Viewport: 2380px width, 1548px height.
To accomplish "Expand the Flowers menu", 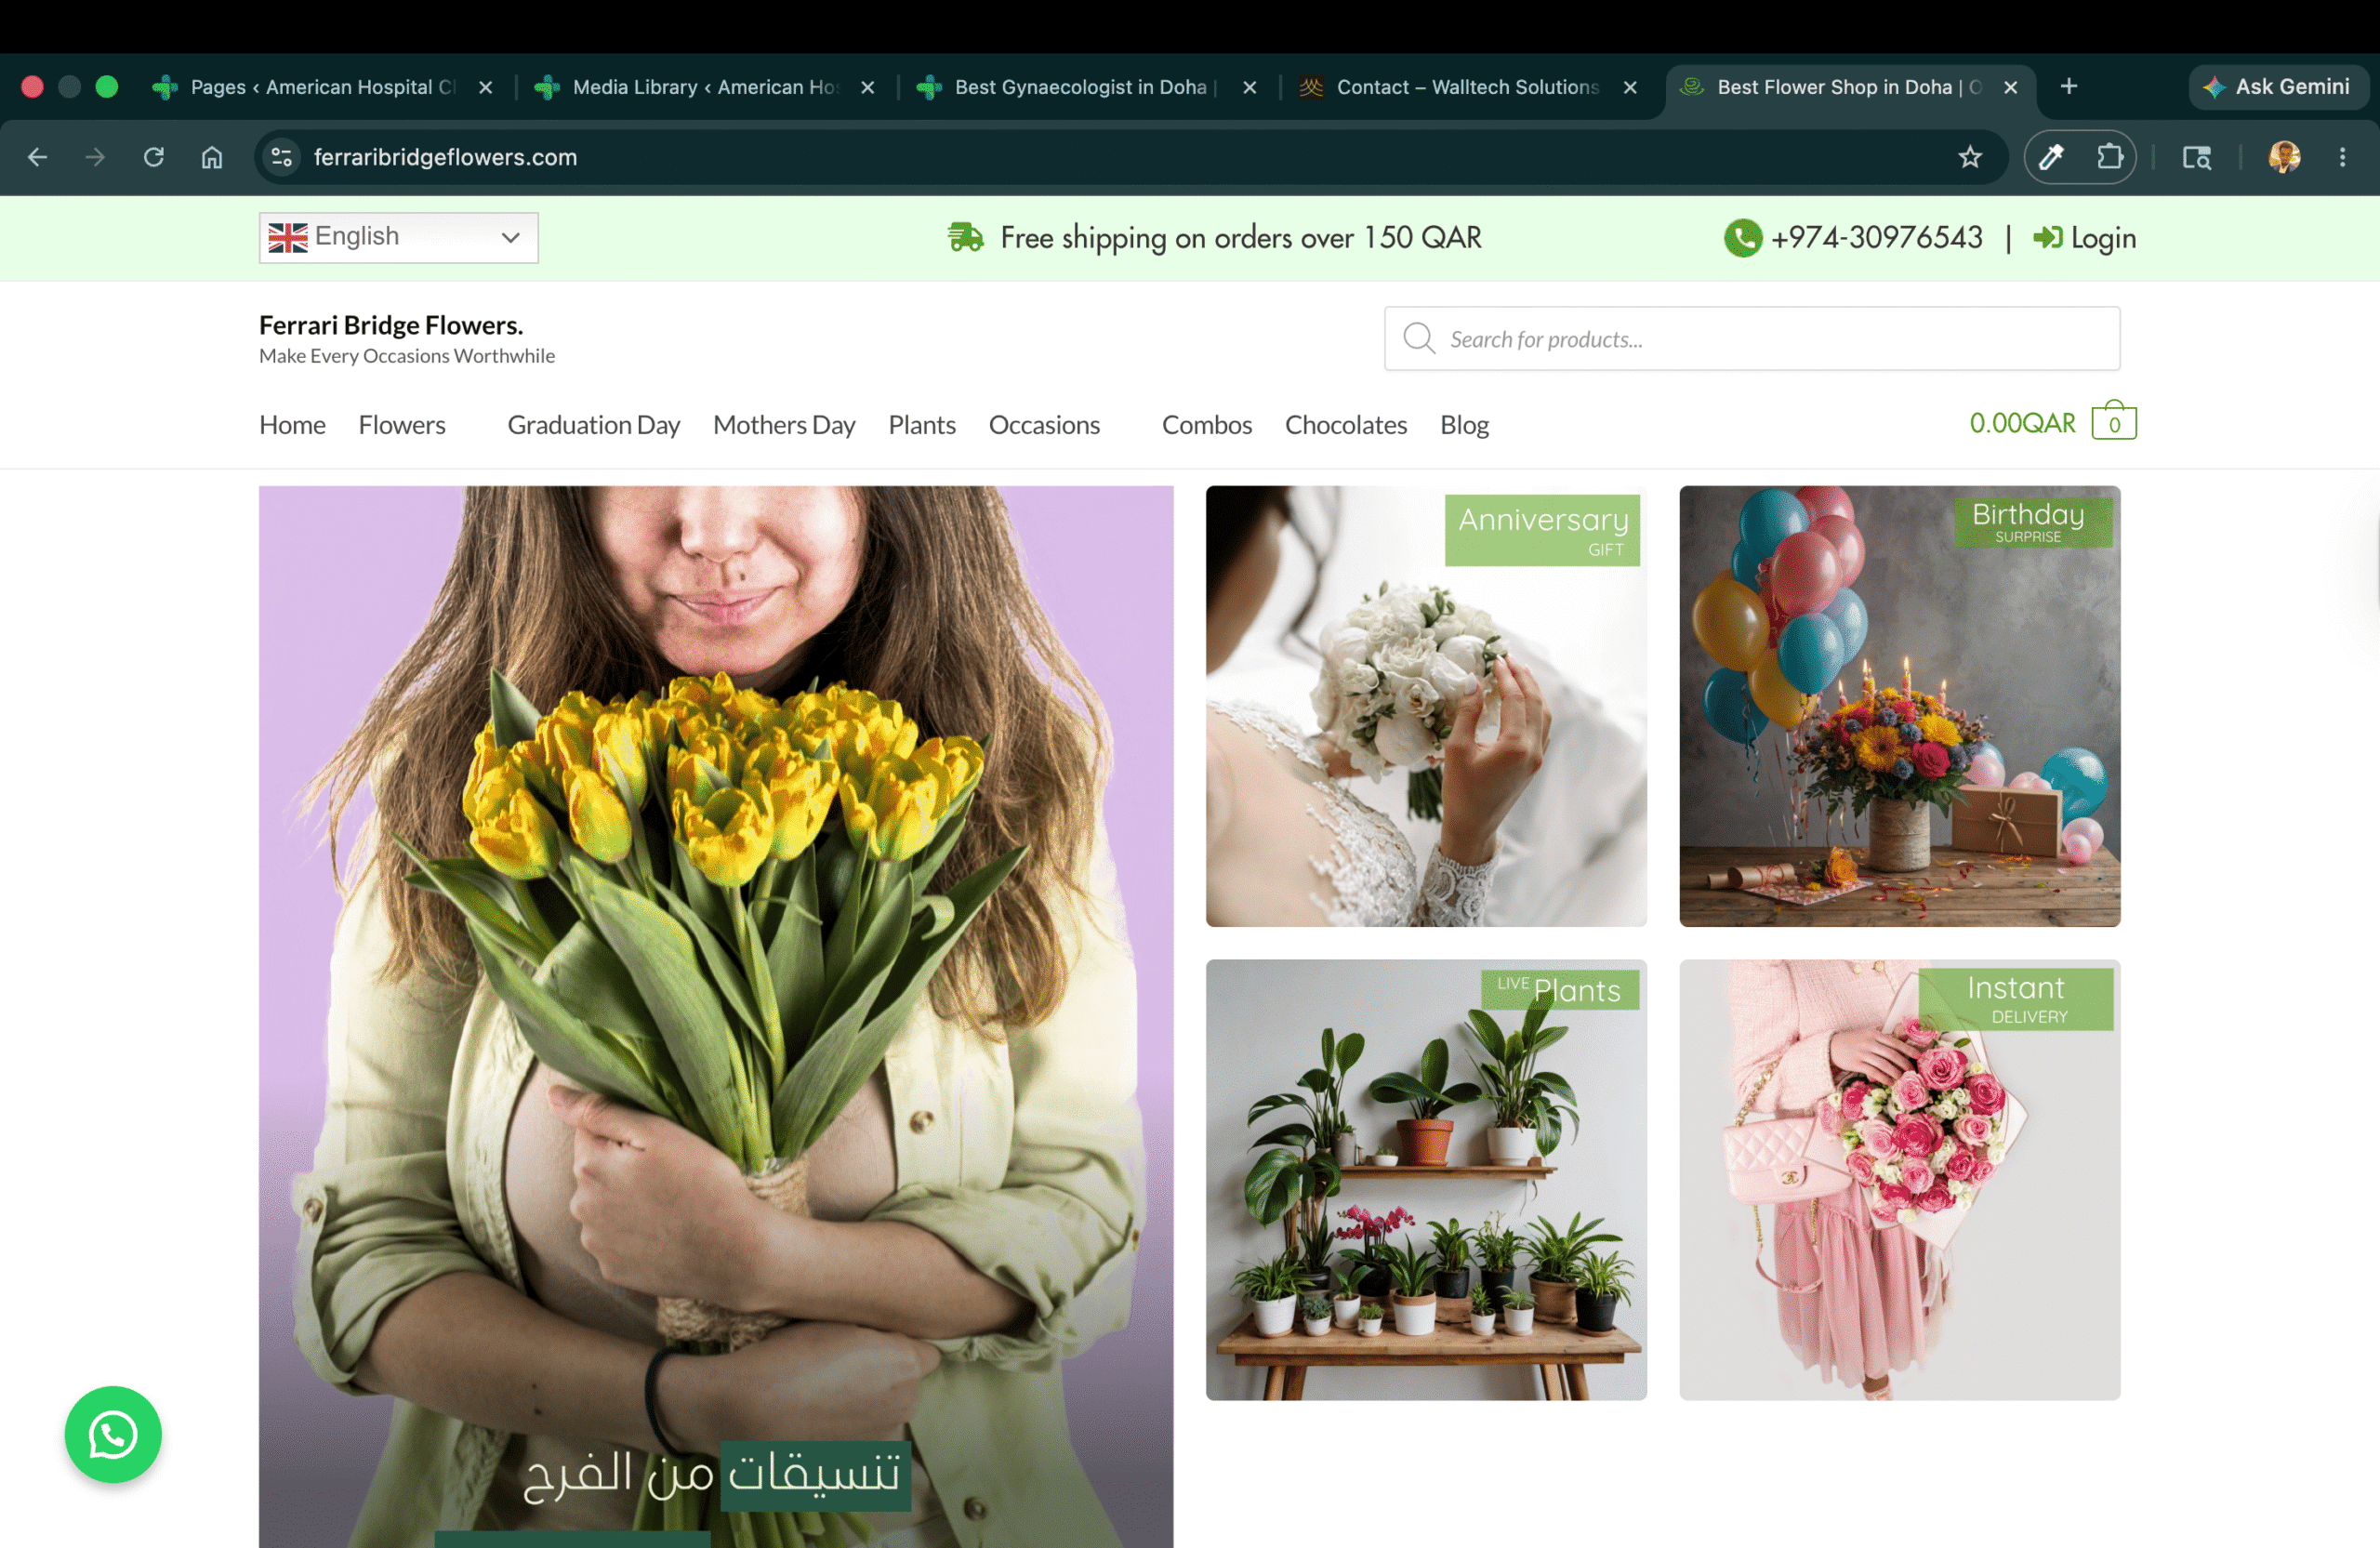I will (x=402, y=425).
